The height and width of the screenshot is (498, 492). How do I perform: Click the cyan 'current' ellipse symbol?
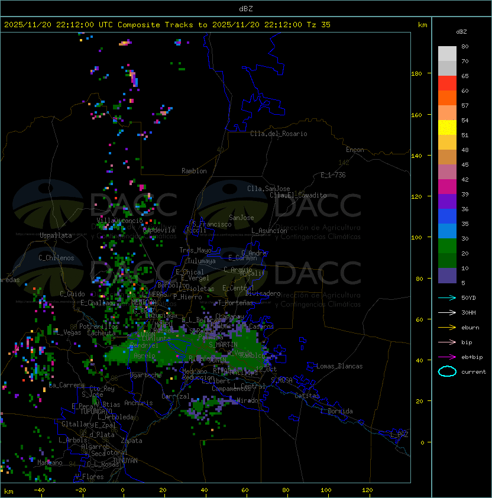point(447,371)
